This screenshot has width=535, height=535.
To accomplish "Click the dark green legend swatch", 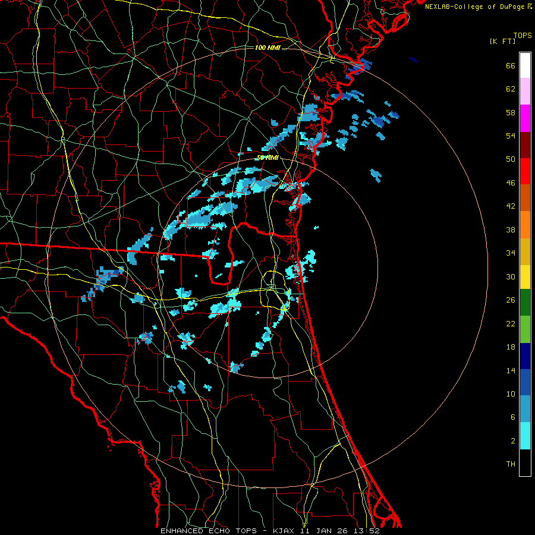I will point(525,303).
